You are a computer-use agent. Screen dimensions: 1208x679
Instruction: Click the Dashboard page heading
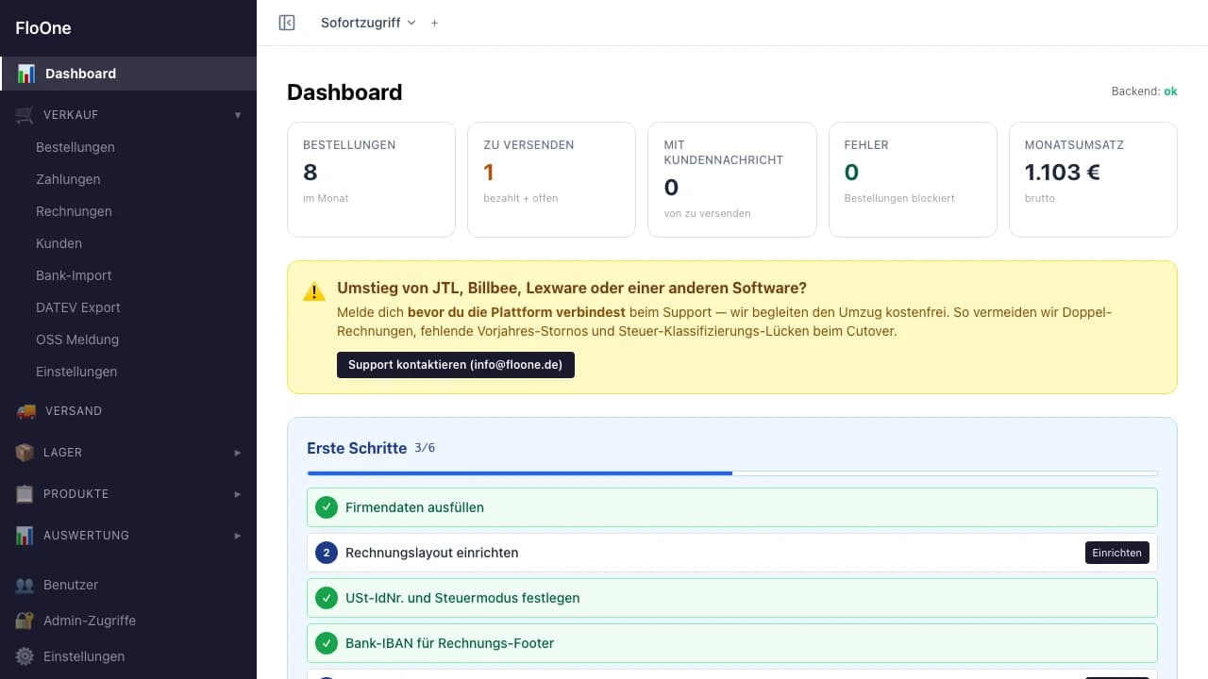click(344, 92)
